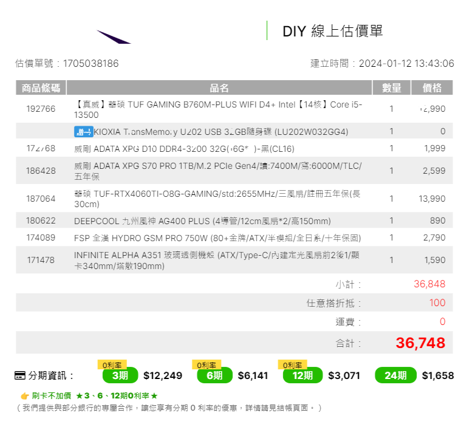Click the 數量 column header
This screenshot has height=427, width=469.
(x=391, y=87)
